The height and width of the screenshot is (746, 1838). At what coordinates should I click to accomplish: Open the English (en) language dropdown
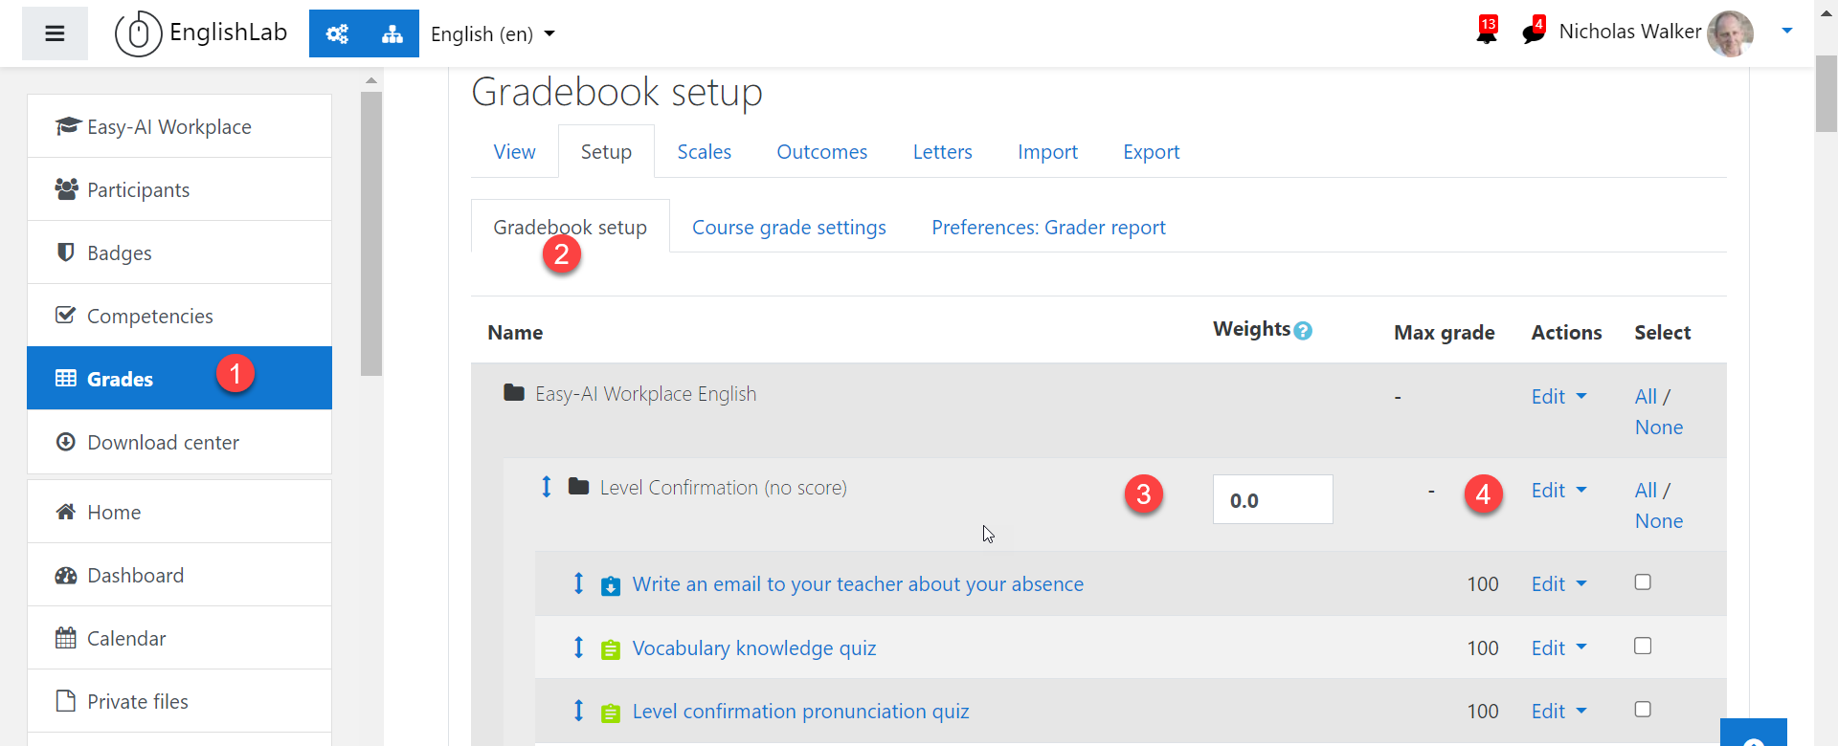coord(493,34)
